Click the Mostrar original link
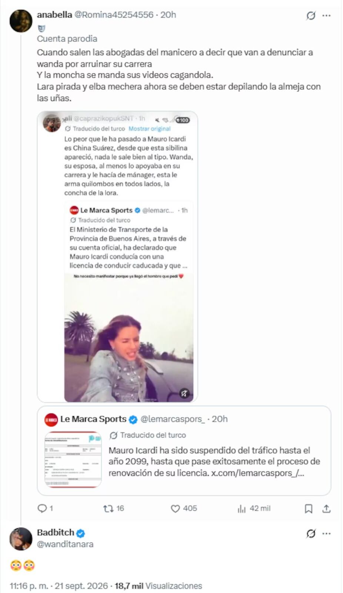343x593 pixels. (x=149, y=129)
